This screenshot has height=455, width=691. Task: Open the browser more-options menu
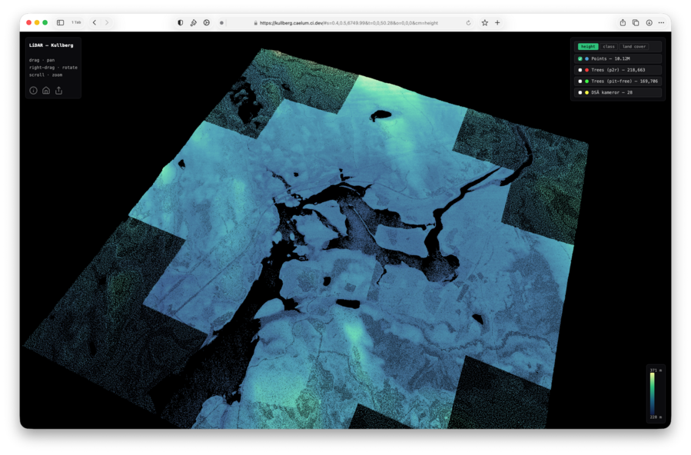661,23
